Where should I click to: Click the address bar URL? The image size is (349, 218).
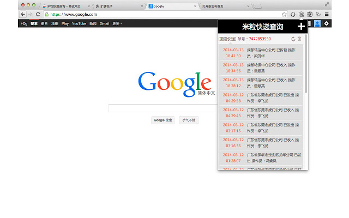[x=74, y=15]
